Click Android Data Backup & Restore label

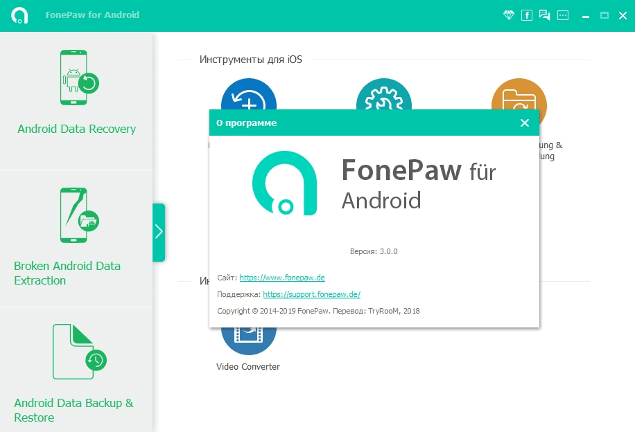click(73, 410)
